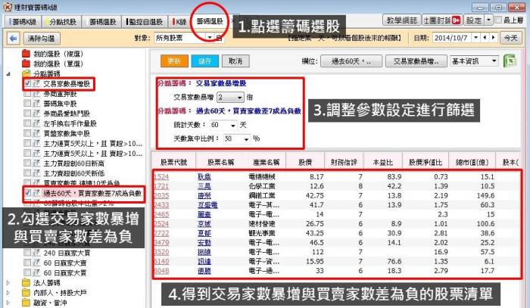
Task: Click the 清除勾選 button
Action: pos(42,38)
